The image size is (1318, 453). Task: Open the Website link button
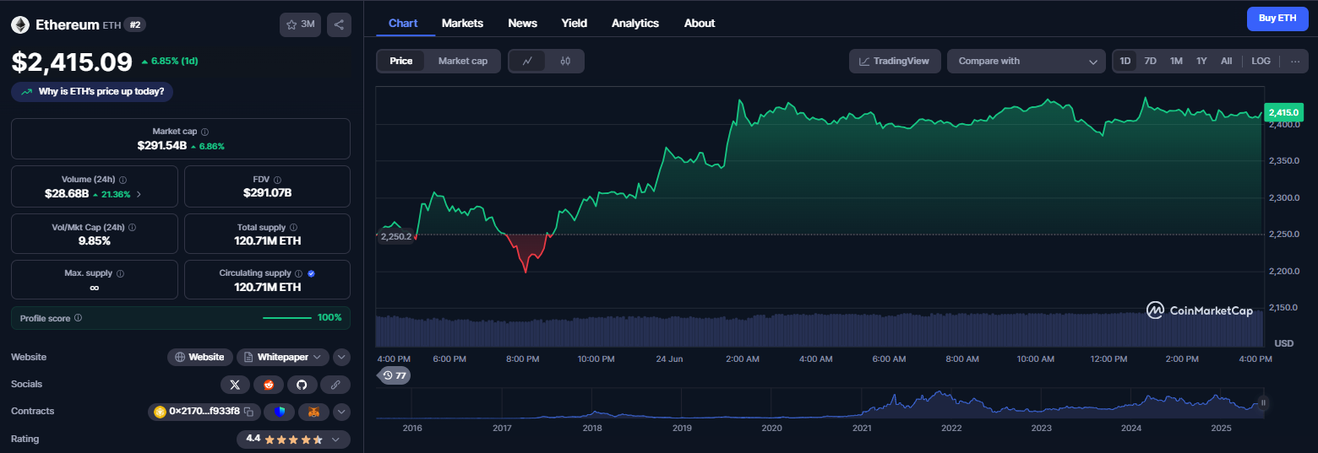click(x=199, y=357)
